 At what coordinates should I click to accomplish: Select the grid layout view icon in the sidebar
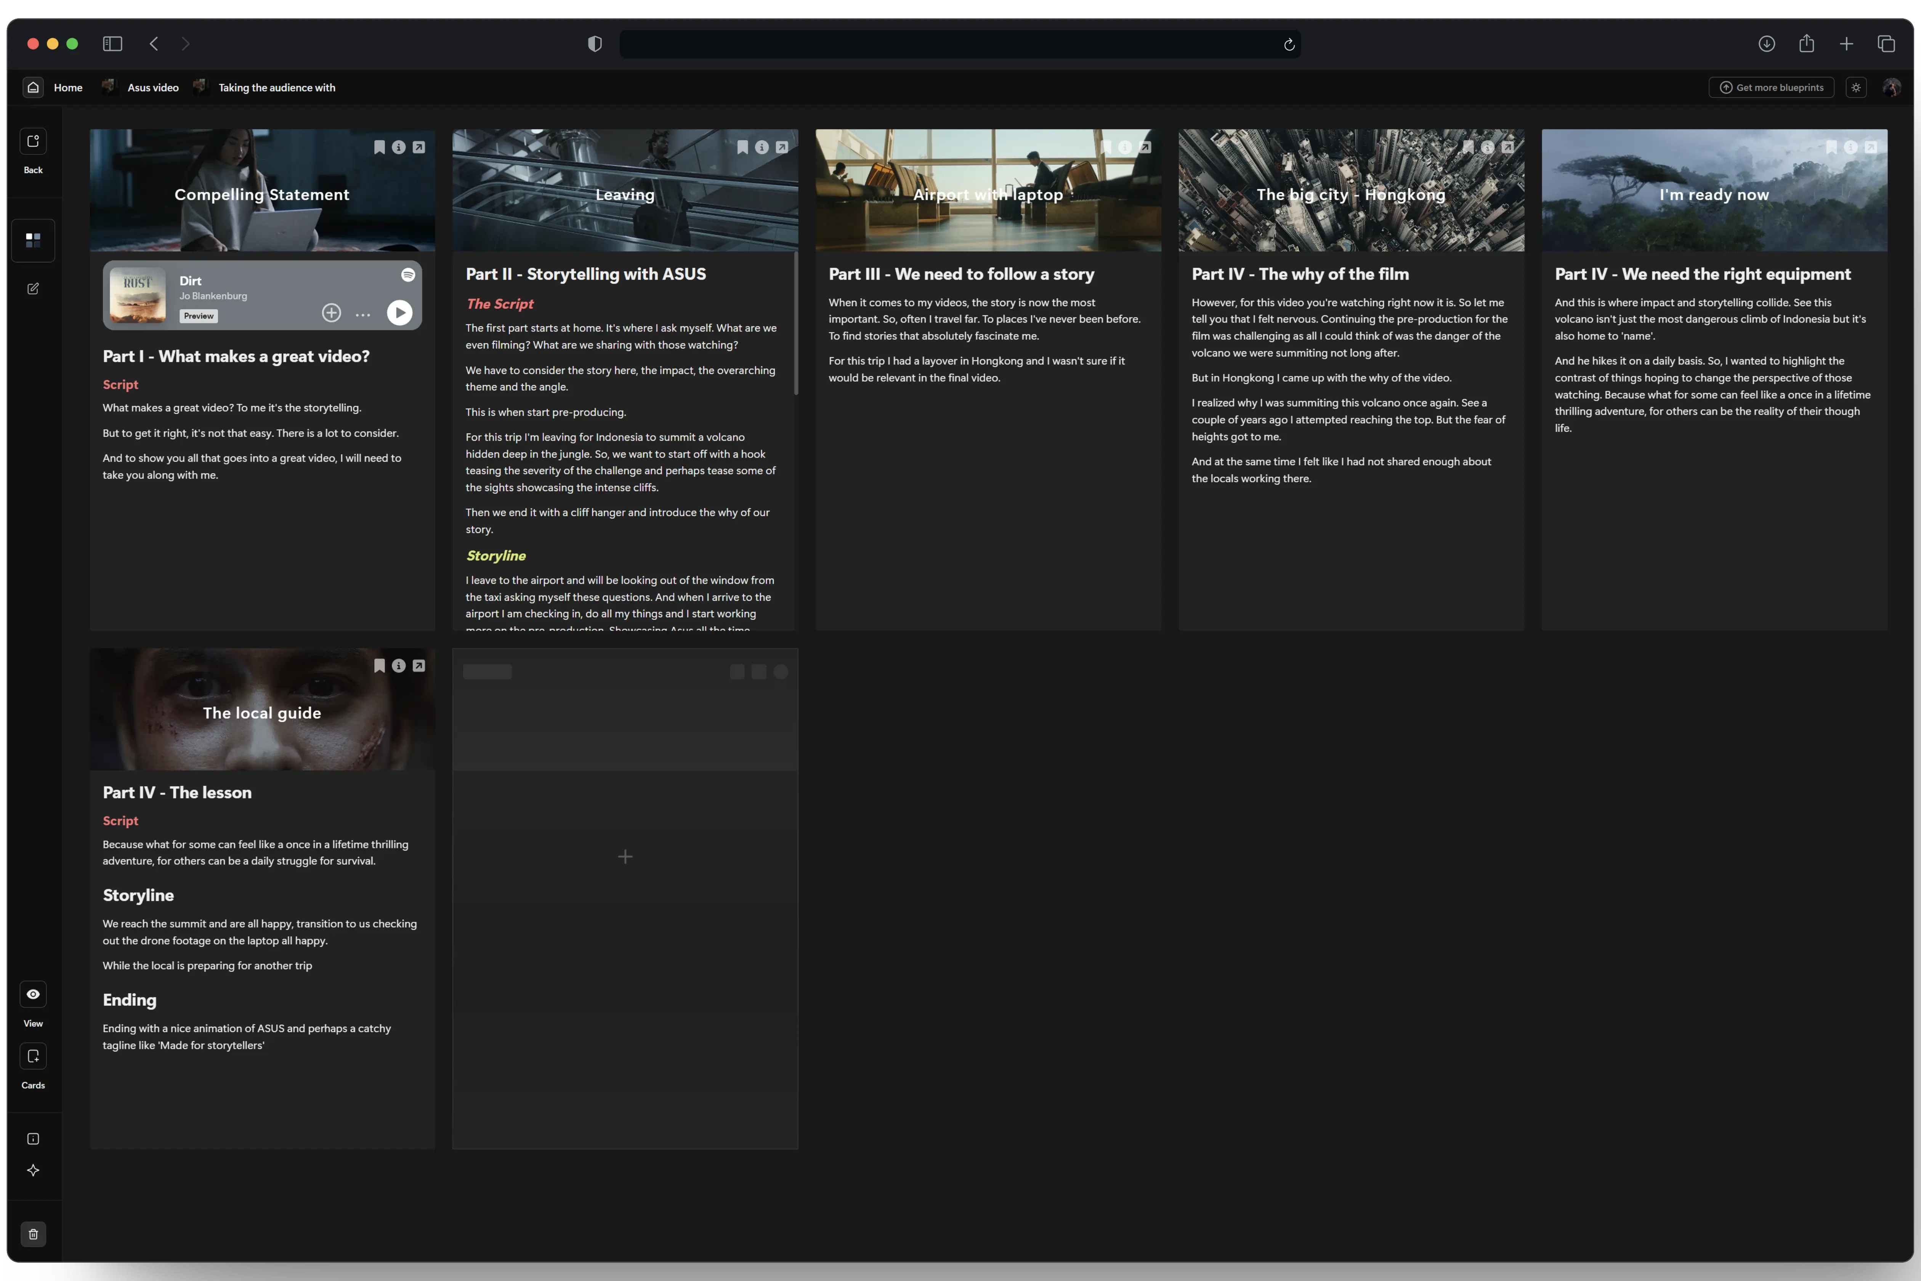pyautogui.click(x=33, y=240)
